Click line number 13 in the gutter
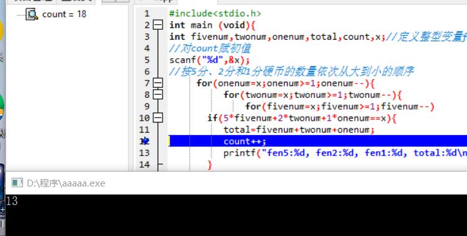 pyautogui.click(x=145, y=152)
